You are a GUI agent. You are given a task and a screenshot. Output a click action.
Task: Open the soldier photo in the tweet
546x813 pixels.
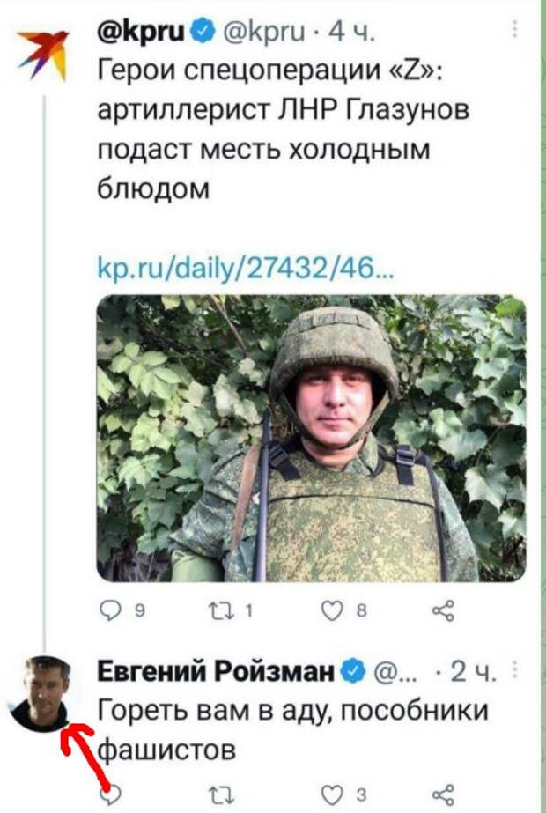point(311,438)
